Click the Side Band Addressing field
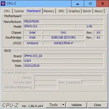 [46, 87]
